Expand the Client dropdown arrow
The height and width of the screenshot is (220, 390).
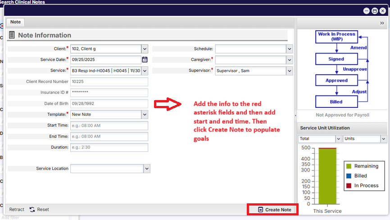145,49
